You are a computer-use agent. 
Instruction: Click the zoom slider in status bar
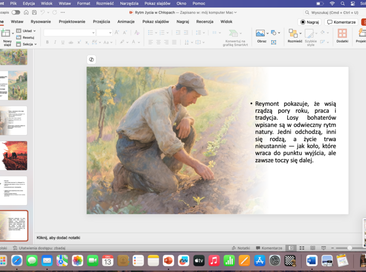click(349, 248)
